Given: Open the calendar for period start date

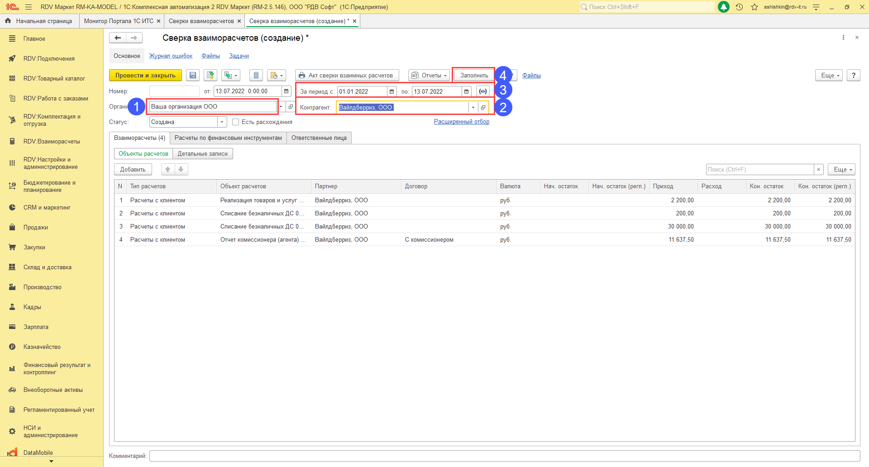Looking at the screenshot, I should tap(392, 91).
